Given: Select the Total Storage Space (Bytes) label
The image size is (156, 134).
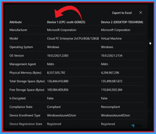Looking at the screenshot, I should [27, 81].
